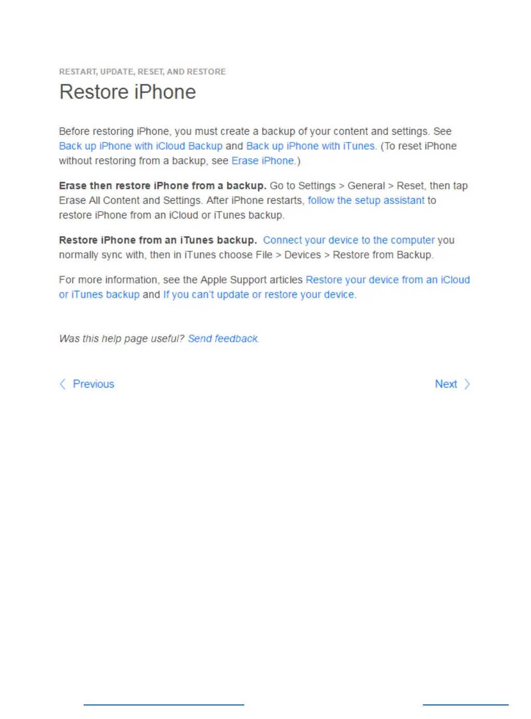
Task: Click the Restore iPhone page title
Action: coord(128,92)
